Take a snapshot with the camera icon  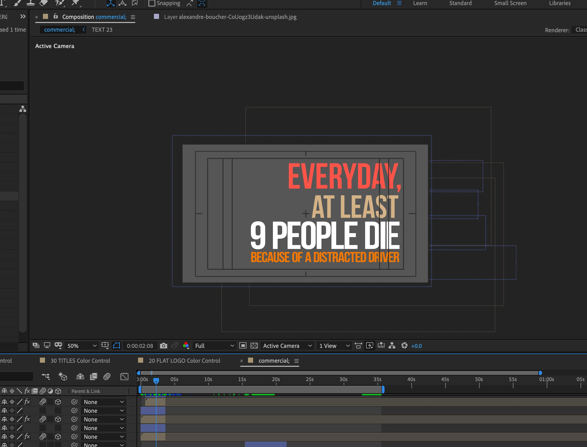tap(164, 346)
